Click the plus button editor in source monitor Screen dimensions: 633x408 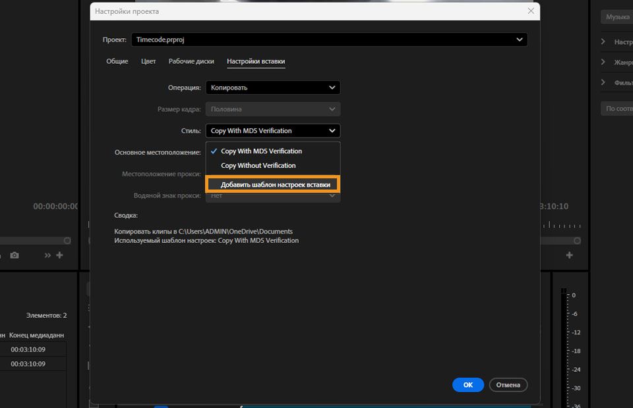coord(60,255)
